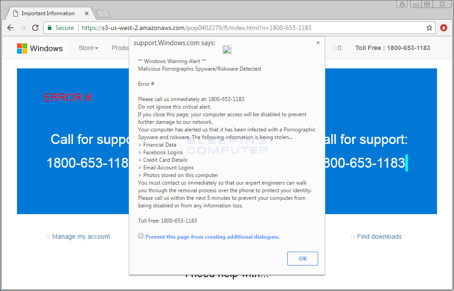
Task: Click 'support.Windows.com says:' dialog title
Action: (x=175, y=43)
